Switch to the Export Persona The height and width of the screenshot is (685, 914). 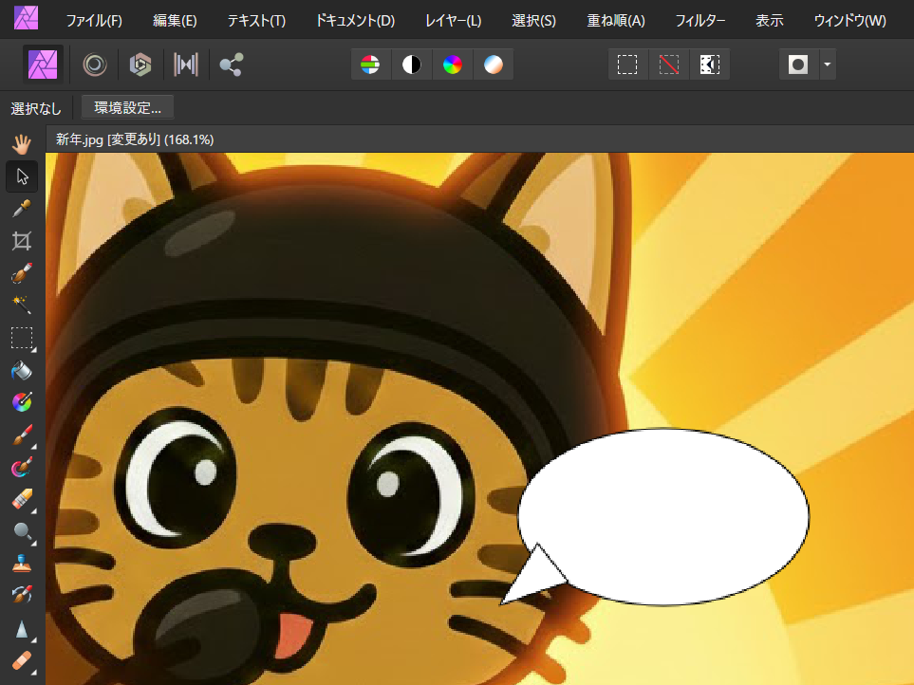click(231, 65)
